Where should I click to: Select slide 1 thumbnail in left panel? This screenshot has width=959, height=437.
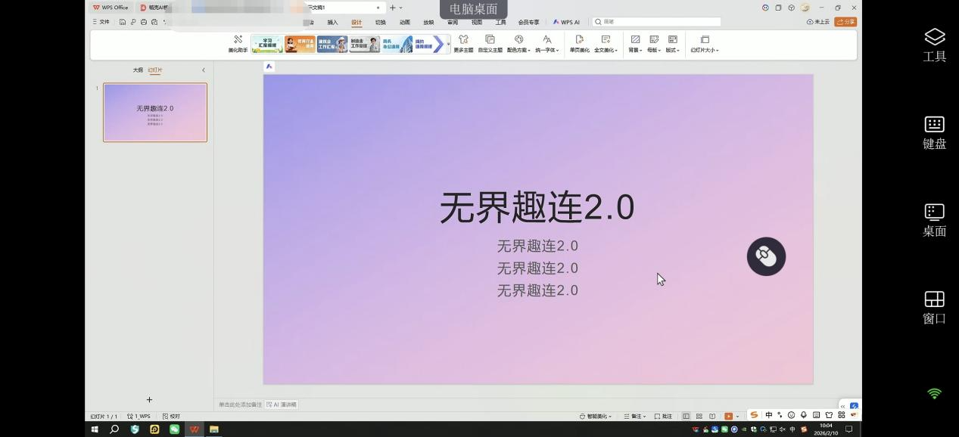point(155,112)
